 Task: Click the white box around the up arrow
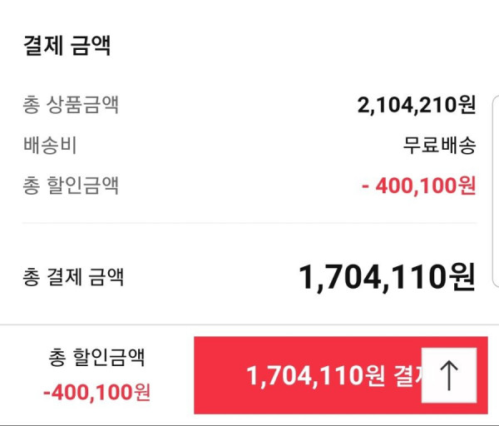point(449,375)
